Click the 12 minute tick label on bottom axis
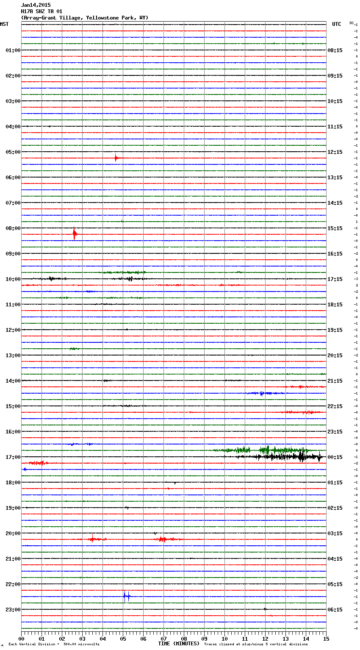Screen dimensions: 360x650 (266, 639)
